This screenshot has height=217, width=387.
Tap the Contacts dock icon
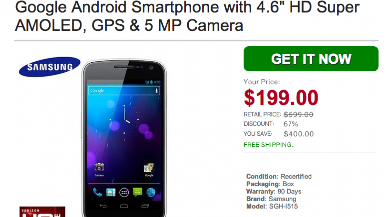[111, 193]
